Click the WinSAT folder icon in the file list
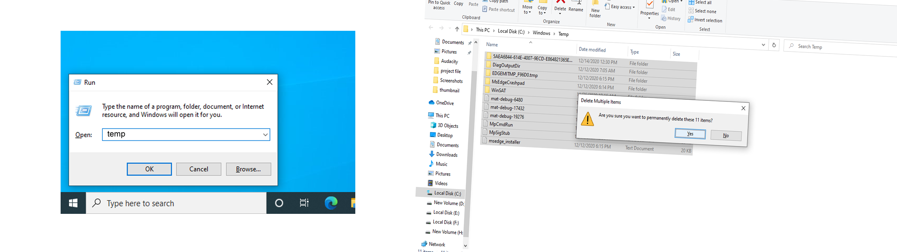Viewport: 897px width, 252px height. (x=487, y=90)
